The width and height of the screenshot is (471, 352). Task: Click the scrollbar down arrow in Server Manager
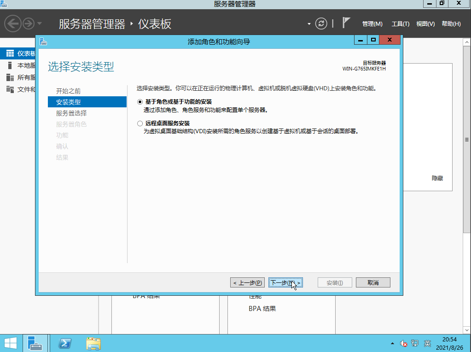pos(466,330)
